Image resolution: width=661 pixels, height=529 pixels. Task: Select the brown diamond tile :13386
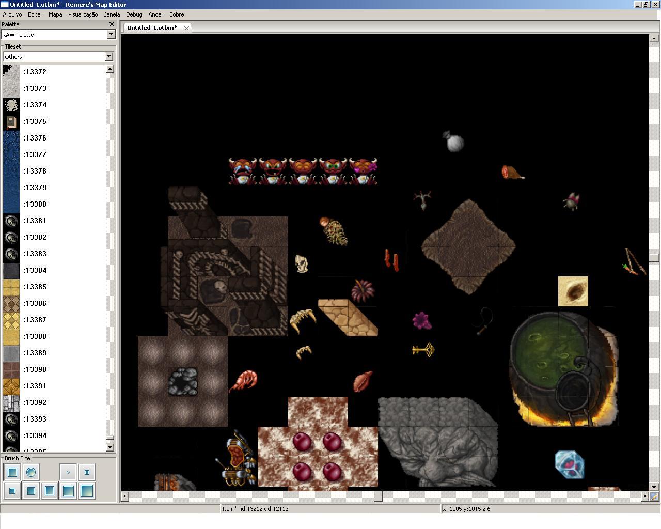[x=11, y=303]
